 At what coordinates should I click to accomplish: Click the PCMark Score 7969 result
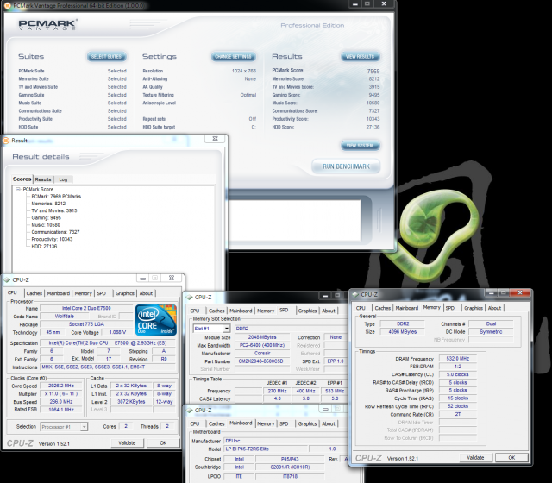tap(373, 71)
